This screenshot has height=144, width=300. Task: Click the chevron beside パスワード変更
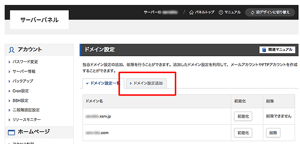click(9, 62)
